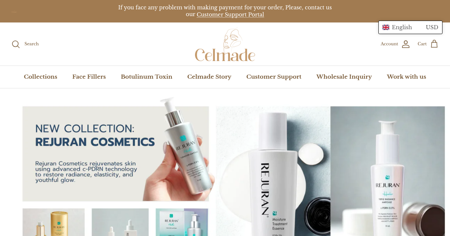Click the Work with us link
Image resolution: width=450 pixels, height=236 pixels.
(406, 77)
